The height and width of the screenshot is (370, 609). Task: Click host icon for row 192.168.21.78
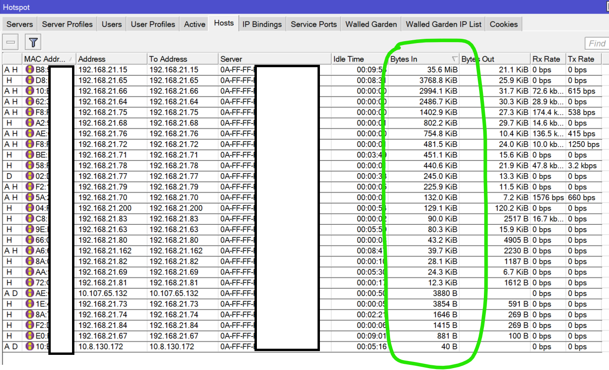(29, 166)
